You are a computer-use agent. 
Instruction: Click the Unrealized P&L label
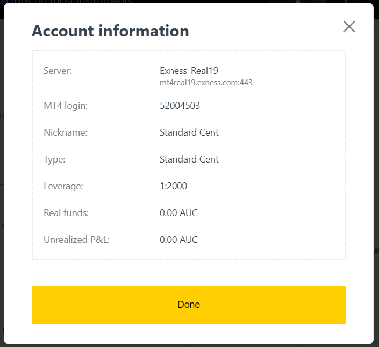coord(76,240)
